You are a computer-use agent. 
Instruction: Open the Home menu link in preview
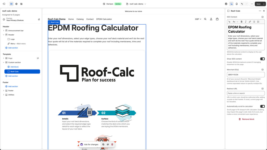[x=71, y=19]
